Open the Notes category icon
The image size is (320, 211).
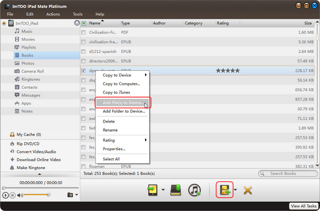[17, 111]
